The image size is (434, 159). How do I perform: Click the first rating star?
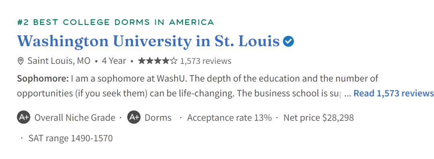tap(141, 61)
